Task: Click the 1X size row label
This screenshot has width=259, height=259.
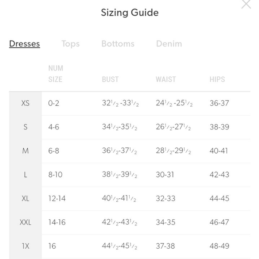Action: pos(25,246)
